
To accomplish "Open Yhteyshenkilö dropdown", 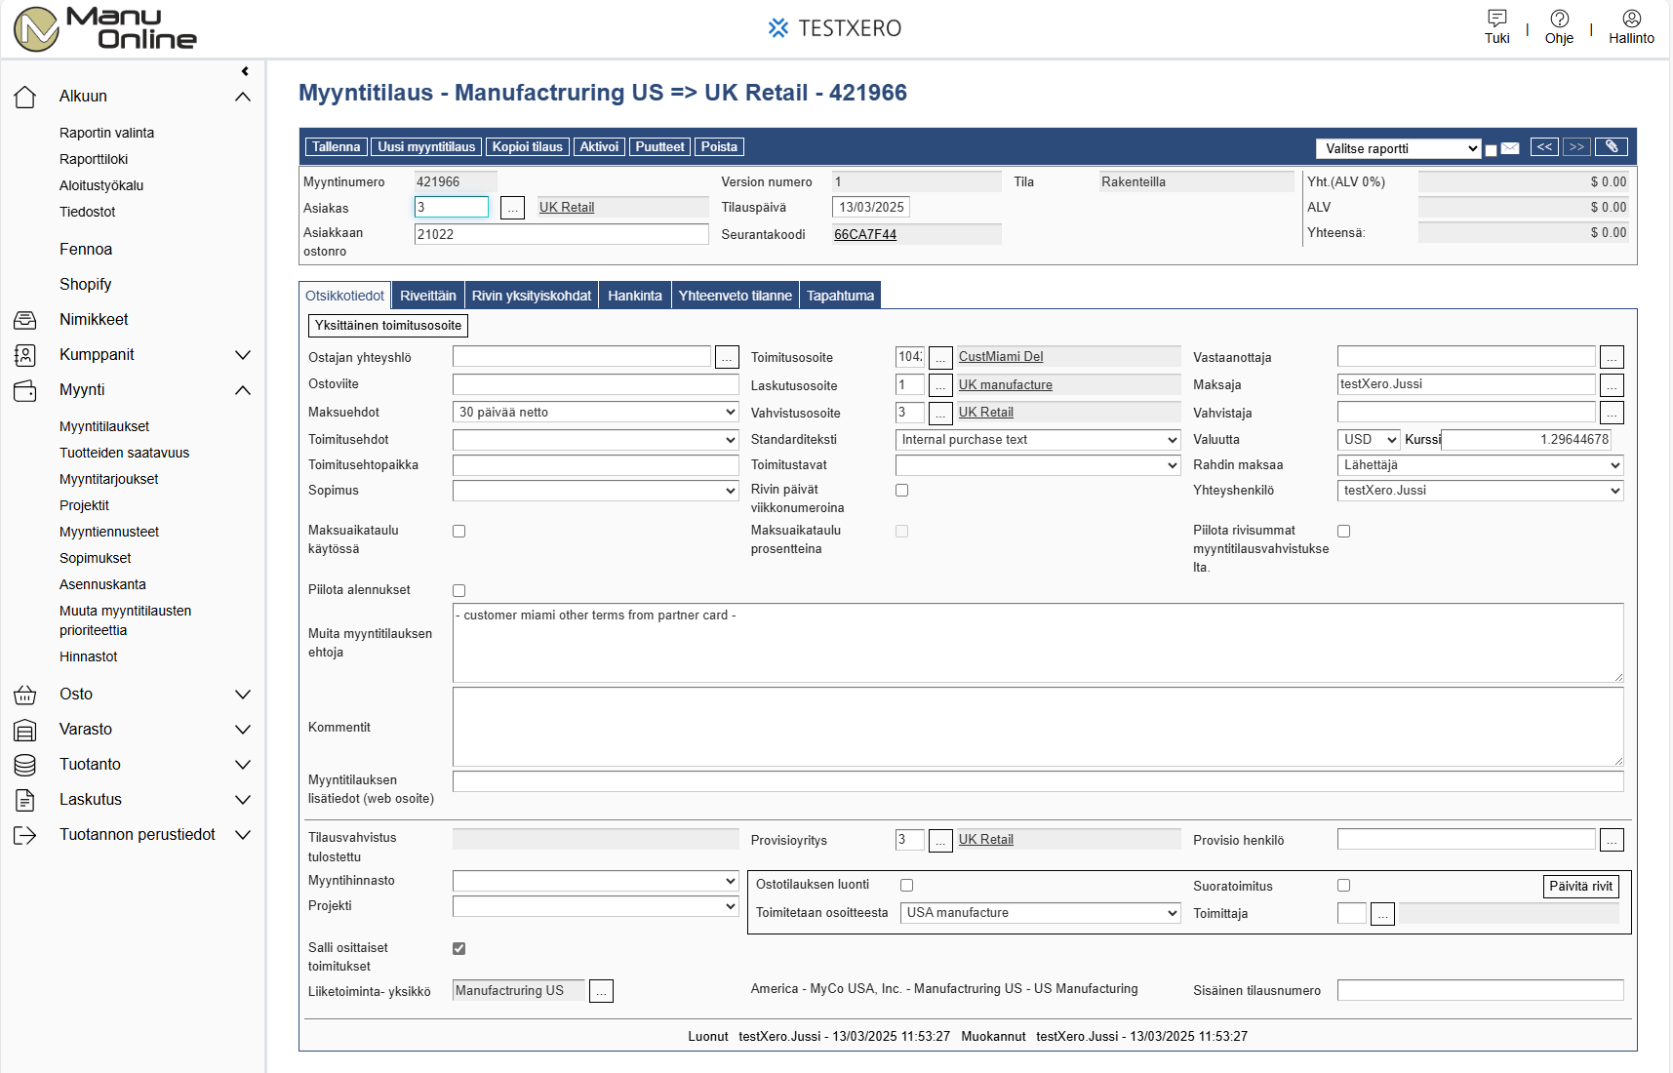I will click(x=1481, y=491).
